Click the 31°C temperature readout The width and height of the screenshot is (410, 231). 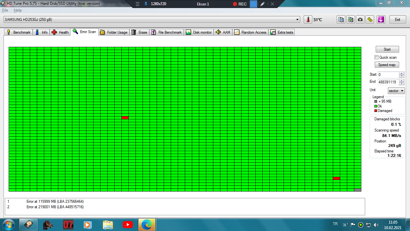(x=318, y=20)
